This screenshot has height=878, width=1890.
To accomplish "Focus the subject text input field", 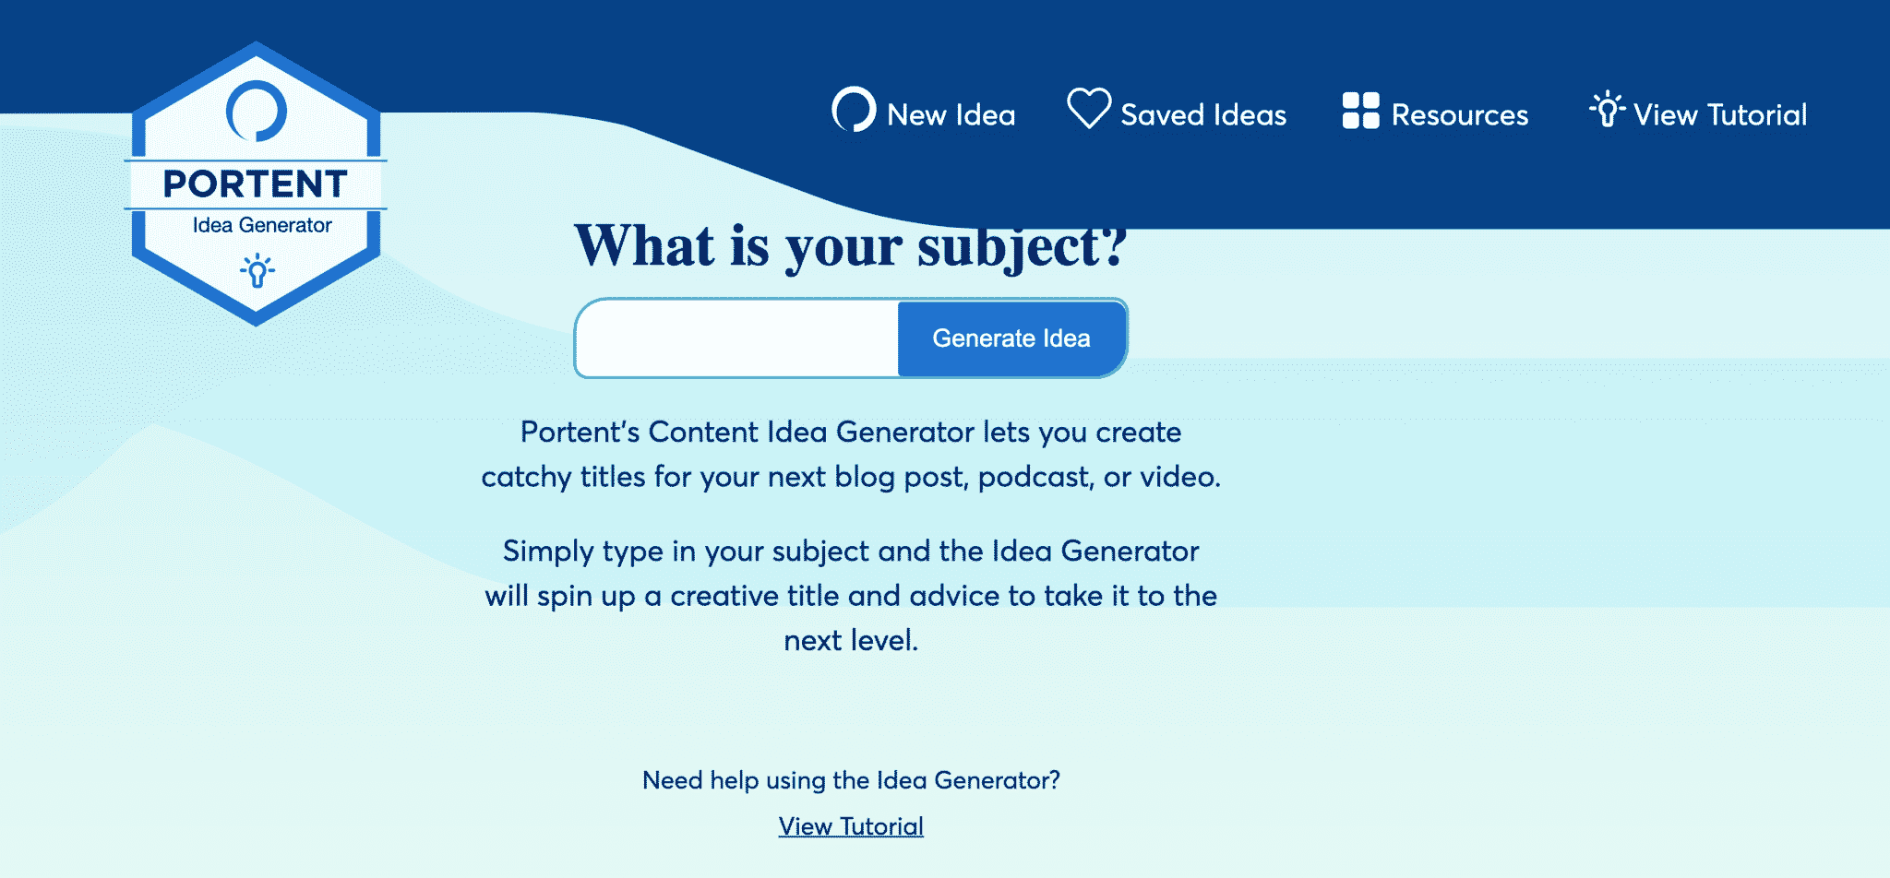I will (x=737, y=338).
